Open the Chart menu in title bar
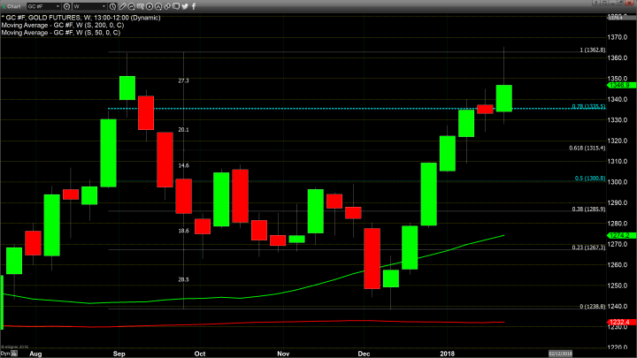The image size is (637, 358). tap(12, 6)
